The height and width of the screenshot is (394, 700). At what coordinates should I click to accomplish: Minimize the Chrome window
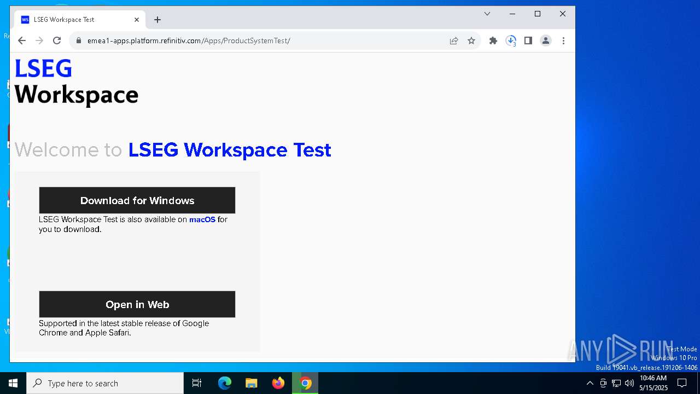tap(512, 14)
